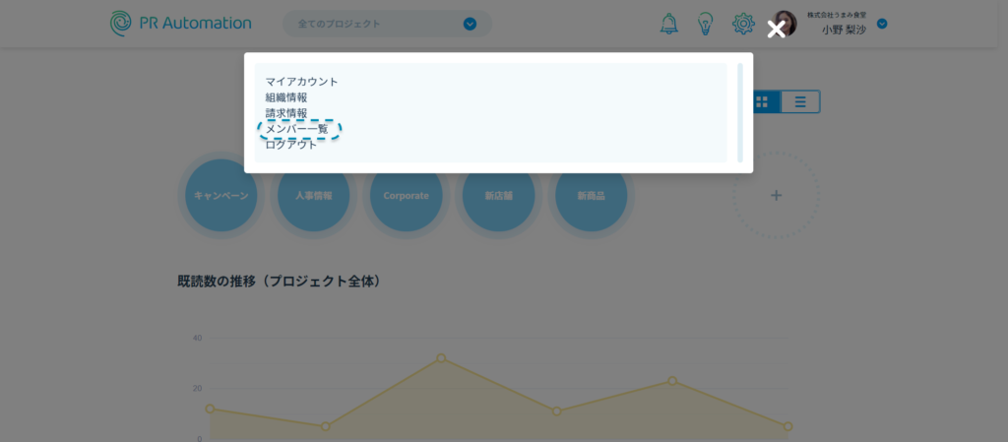Open 組織情報 menu entry
Screen dimensions: 1008x442
pos(286,97)
